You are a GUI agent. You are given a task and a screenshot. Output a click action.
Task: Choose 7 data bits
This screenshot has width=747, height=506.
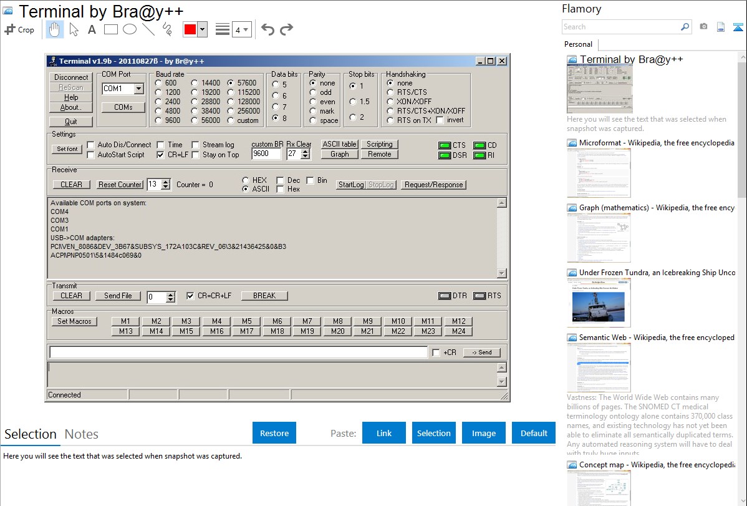tap(276, 107)
